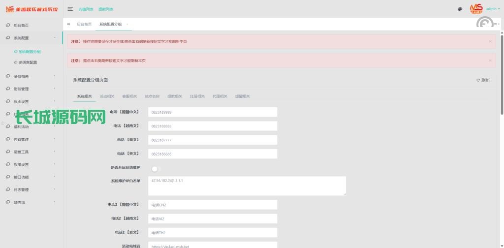Image resolution: width=504 pixels, height=248 pixels.
Task: Click the tab bar scroll-left icon
Action: tap(68, 24)
